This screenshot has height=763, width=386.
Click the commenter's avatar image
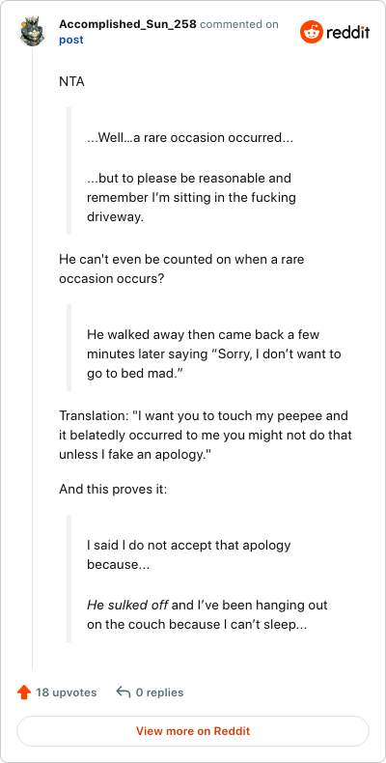tap(32, 32)
